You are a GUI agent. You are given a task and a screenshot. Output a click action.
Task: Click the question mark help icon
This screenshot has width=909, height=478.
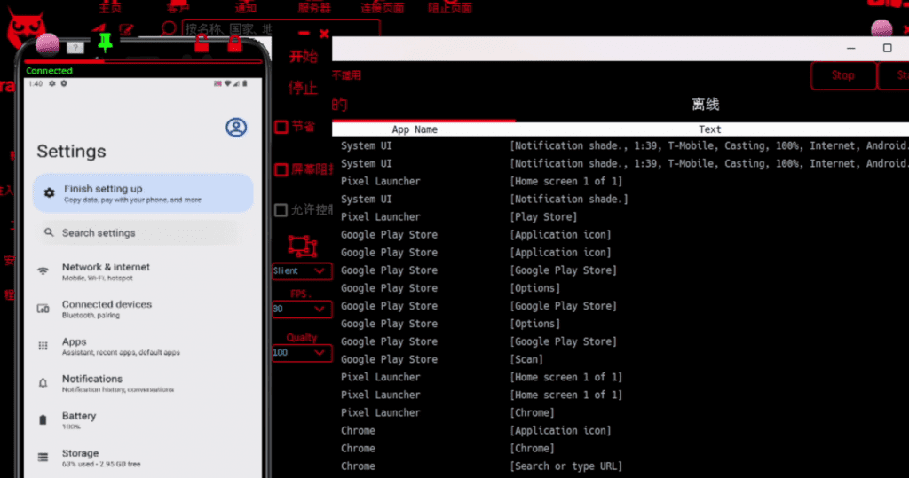tap(76, 47)
